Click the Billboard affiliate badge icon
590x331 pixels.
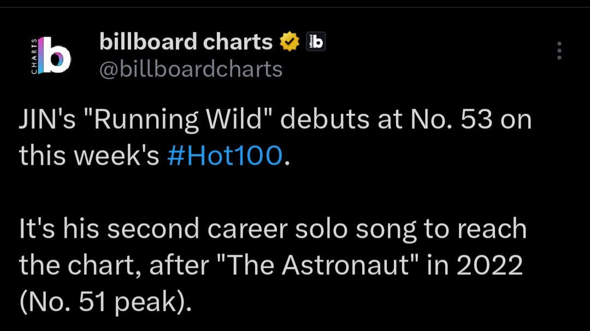point(316,41)
